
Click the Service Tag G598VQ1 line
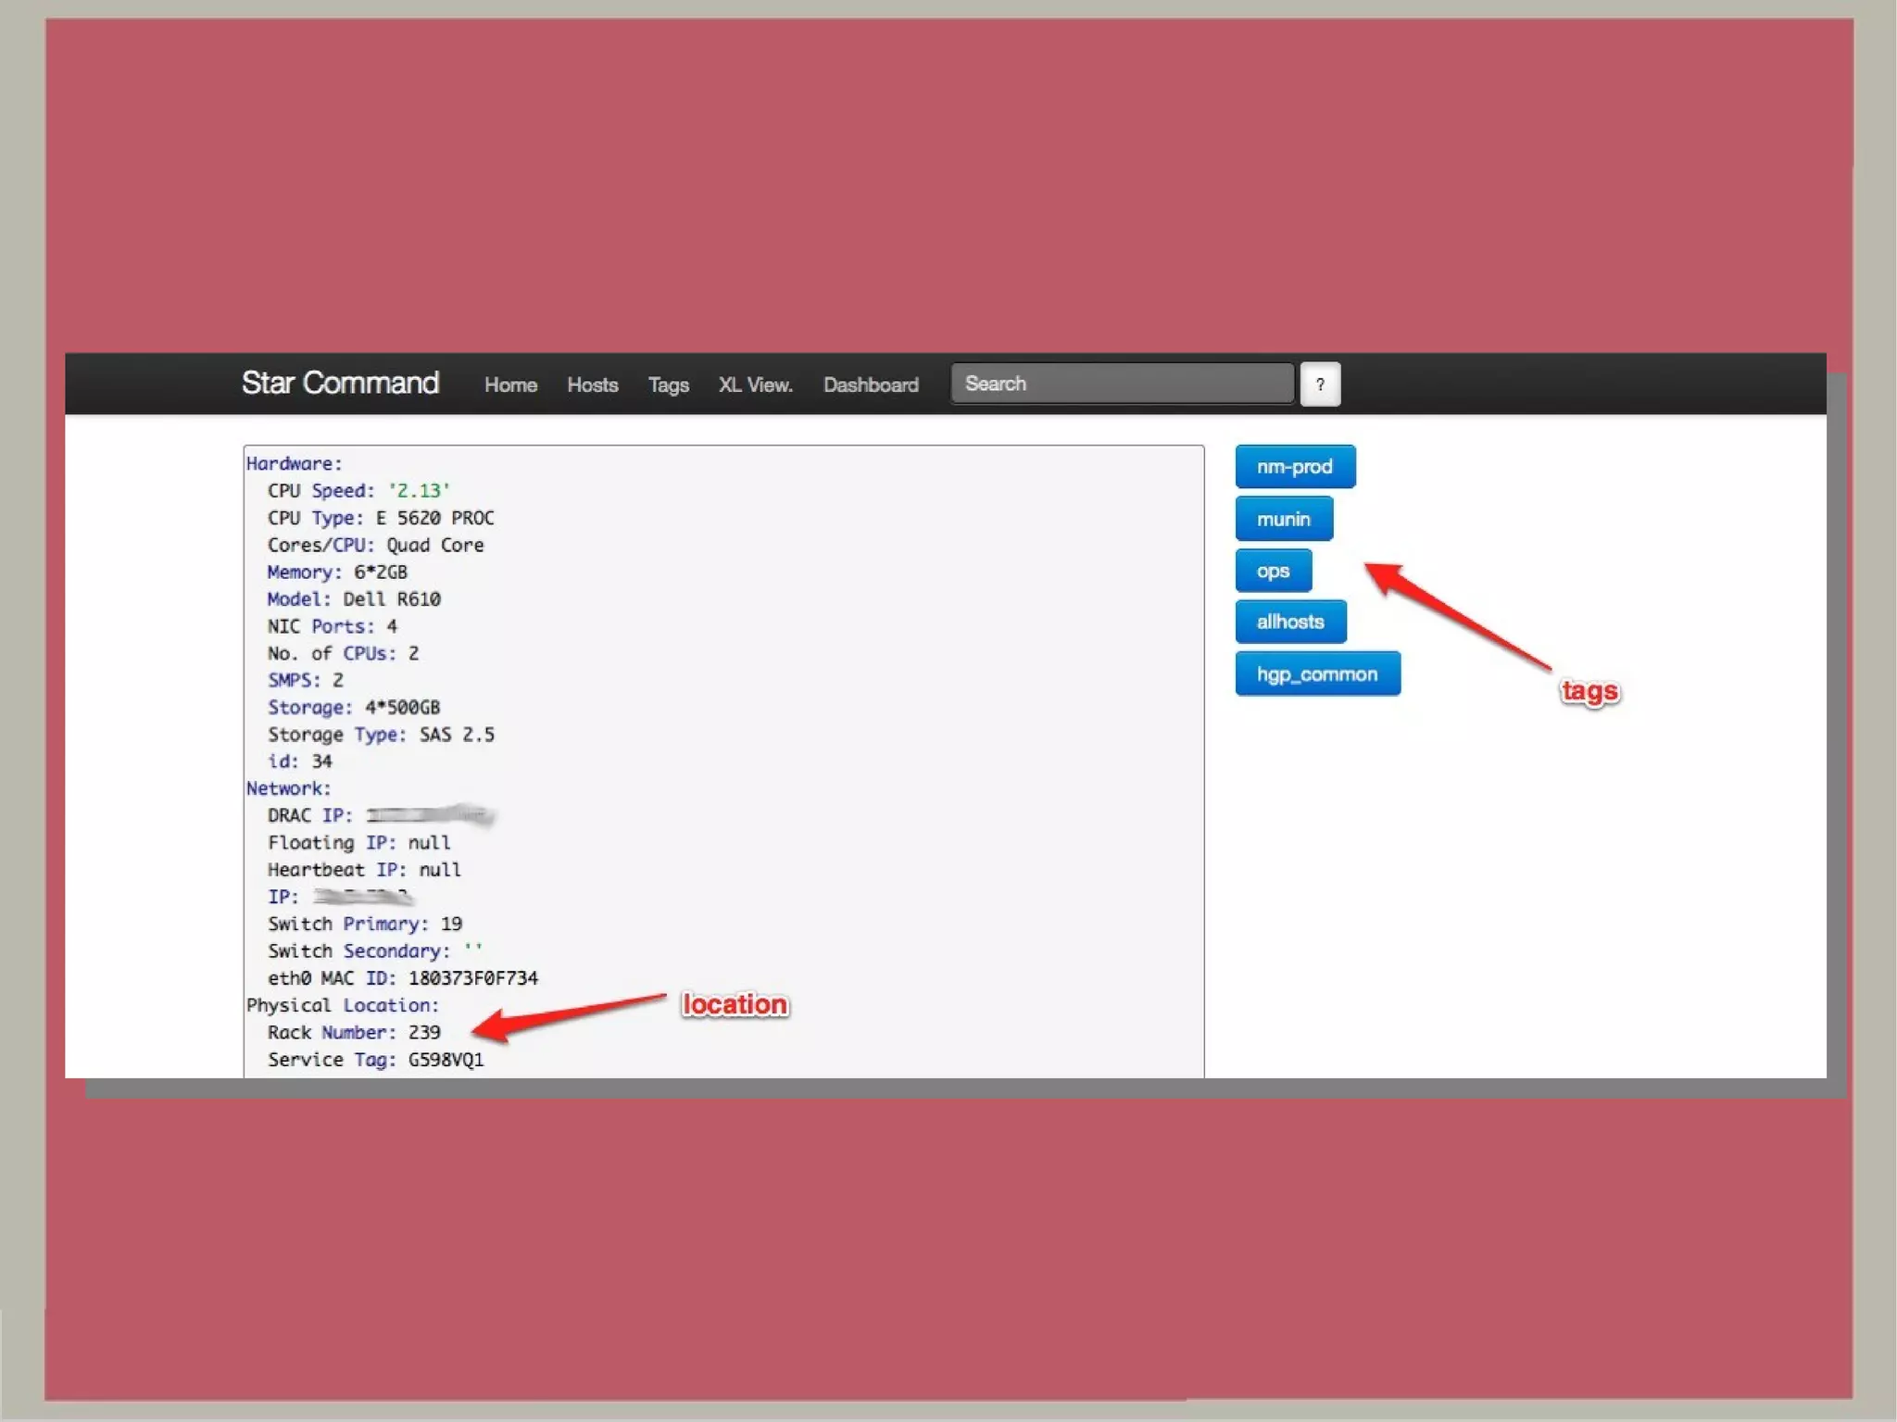(375, 1059)
